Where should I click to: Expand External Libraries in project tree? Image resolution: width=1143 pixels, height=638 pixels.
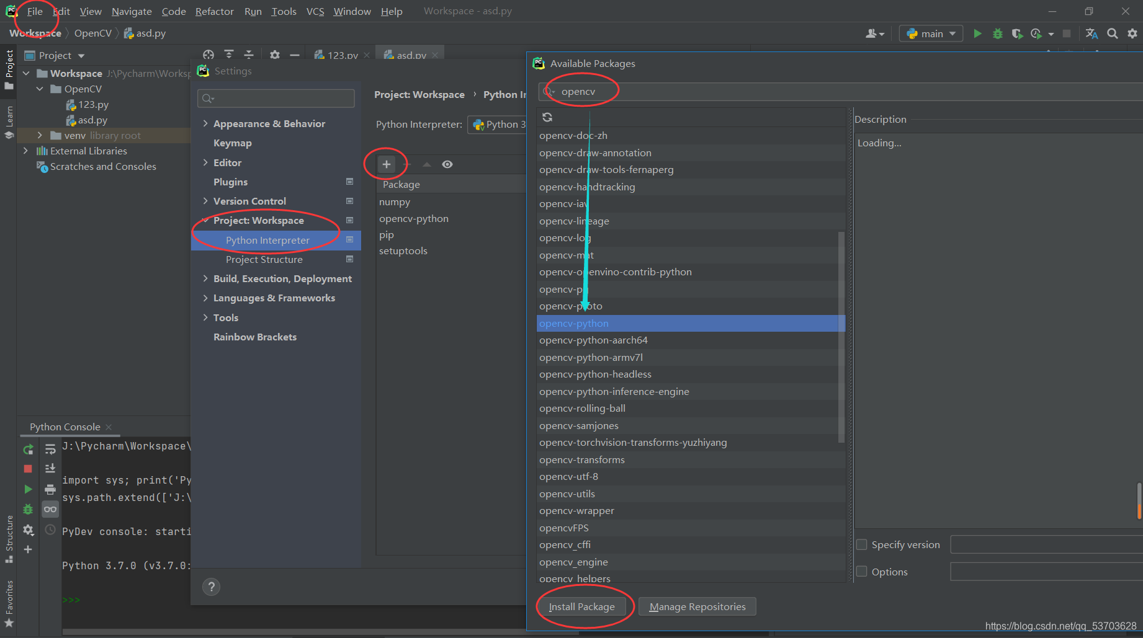(25, 151)
